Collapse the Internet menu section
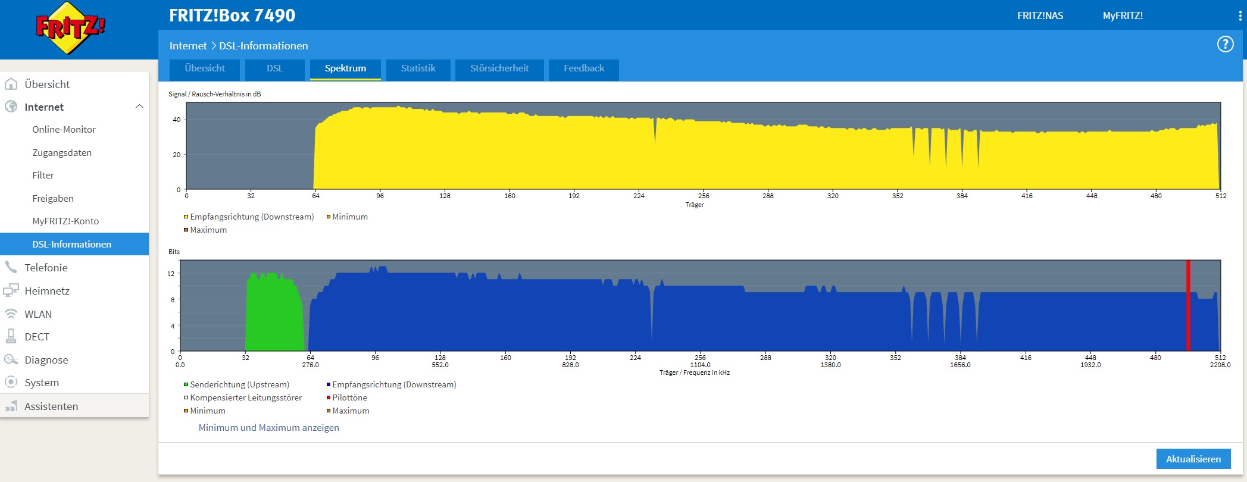 [x=139, y=107]
